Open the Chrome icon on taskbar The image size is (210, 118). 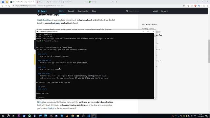pyautogui.click(x=73, y=116)
